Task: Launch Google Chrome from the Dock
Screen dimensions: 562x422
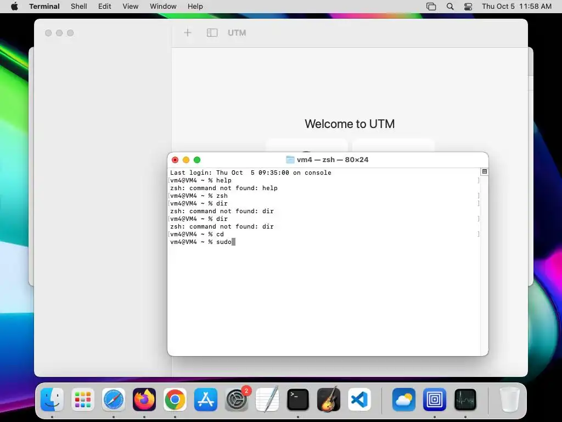Action: point(175,399)
